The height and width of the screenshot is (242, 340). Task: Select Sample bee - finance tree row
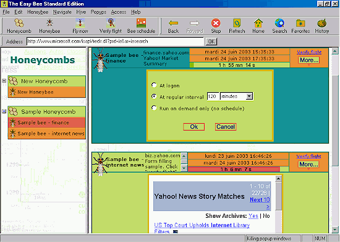click(47, 123)
